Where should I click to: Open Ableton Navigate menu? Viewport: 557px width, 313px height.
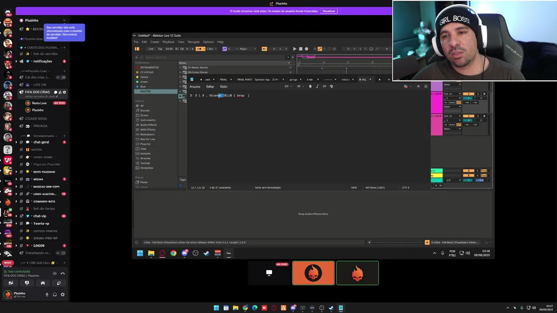point(194,42)
